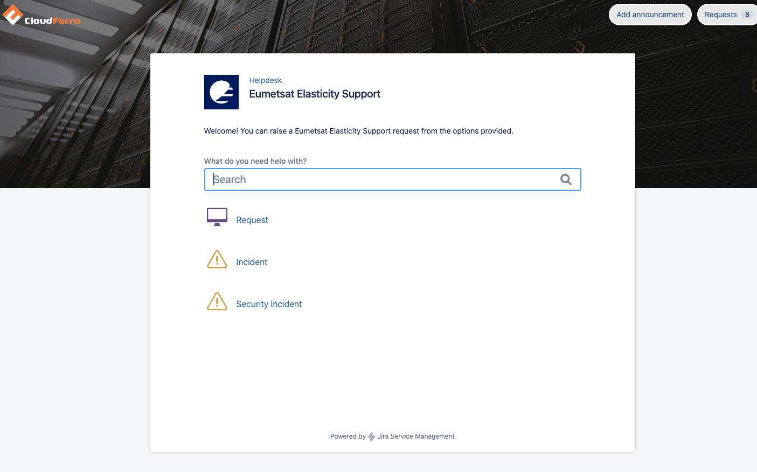This screenshot has height=472, width=757.
Task: Click the CloudFerro logo
Action: 41,16
